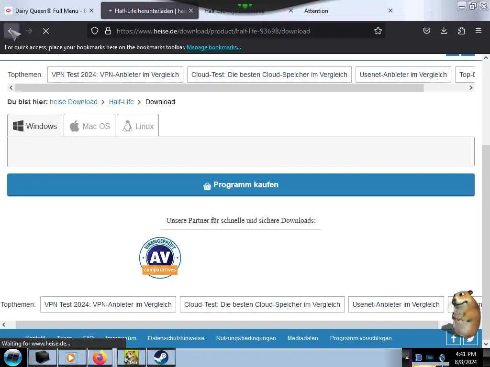Screen dimensions: 490x367
Task: Open the black box taskbar icon
Action: click(x=42, y=357)
